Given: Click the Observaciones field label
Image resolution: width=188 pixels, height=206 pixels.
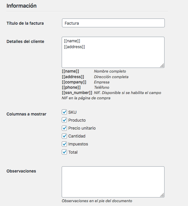Looking at the screenshot, I should tap(21, 171).
